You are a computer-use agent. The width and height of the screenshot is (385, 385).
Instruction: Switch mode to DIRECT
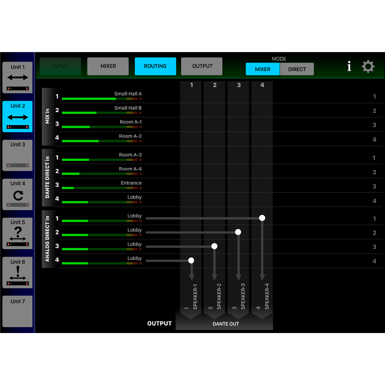(x=297, y=69)
